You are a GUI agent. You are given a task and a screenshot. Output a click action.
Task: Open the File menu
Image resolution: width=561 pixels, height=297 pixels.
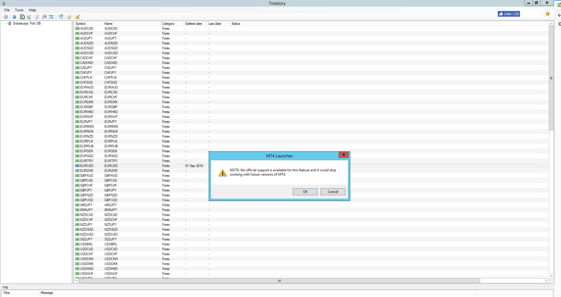(7, 10)
